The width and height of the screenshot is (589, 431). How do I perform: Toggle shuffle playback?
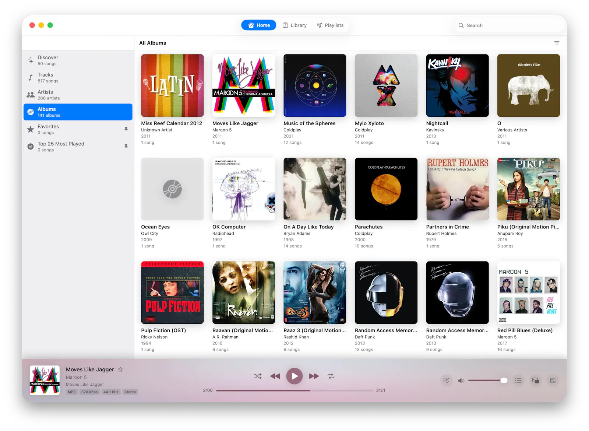(x=258, y=376)
